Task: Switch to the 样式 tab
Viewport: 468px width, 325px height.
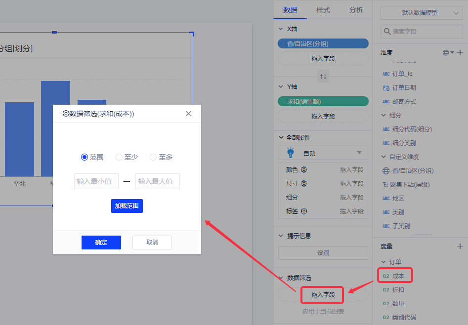Action: pos(323,10)
